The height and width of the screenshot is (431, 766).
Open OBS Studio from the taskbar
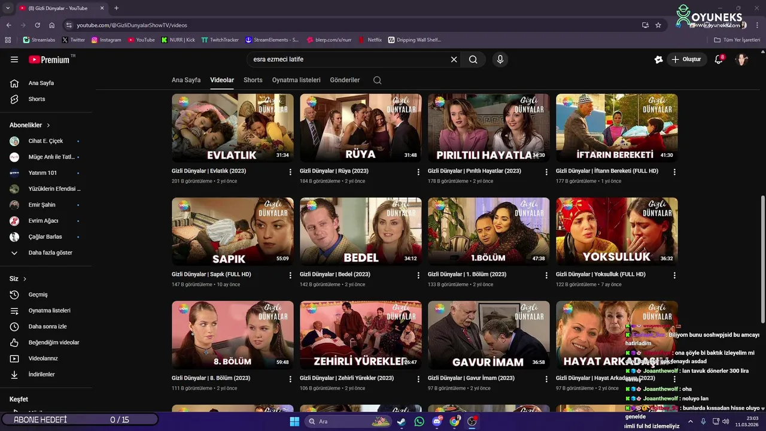coord(472,421)
